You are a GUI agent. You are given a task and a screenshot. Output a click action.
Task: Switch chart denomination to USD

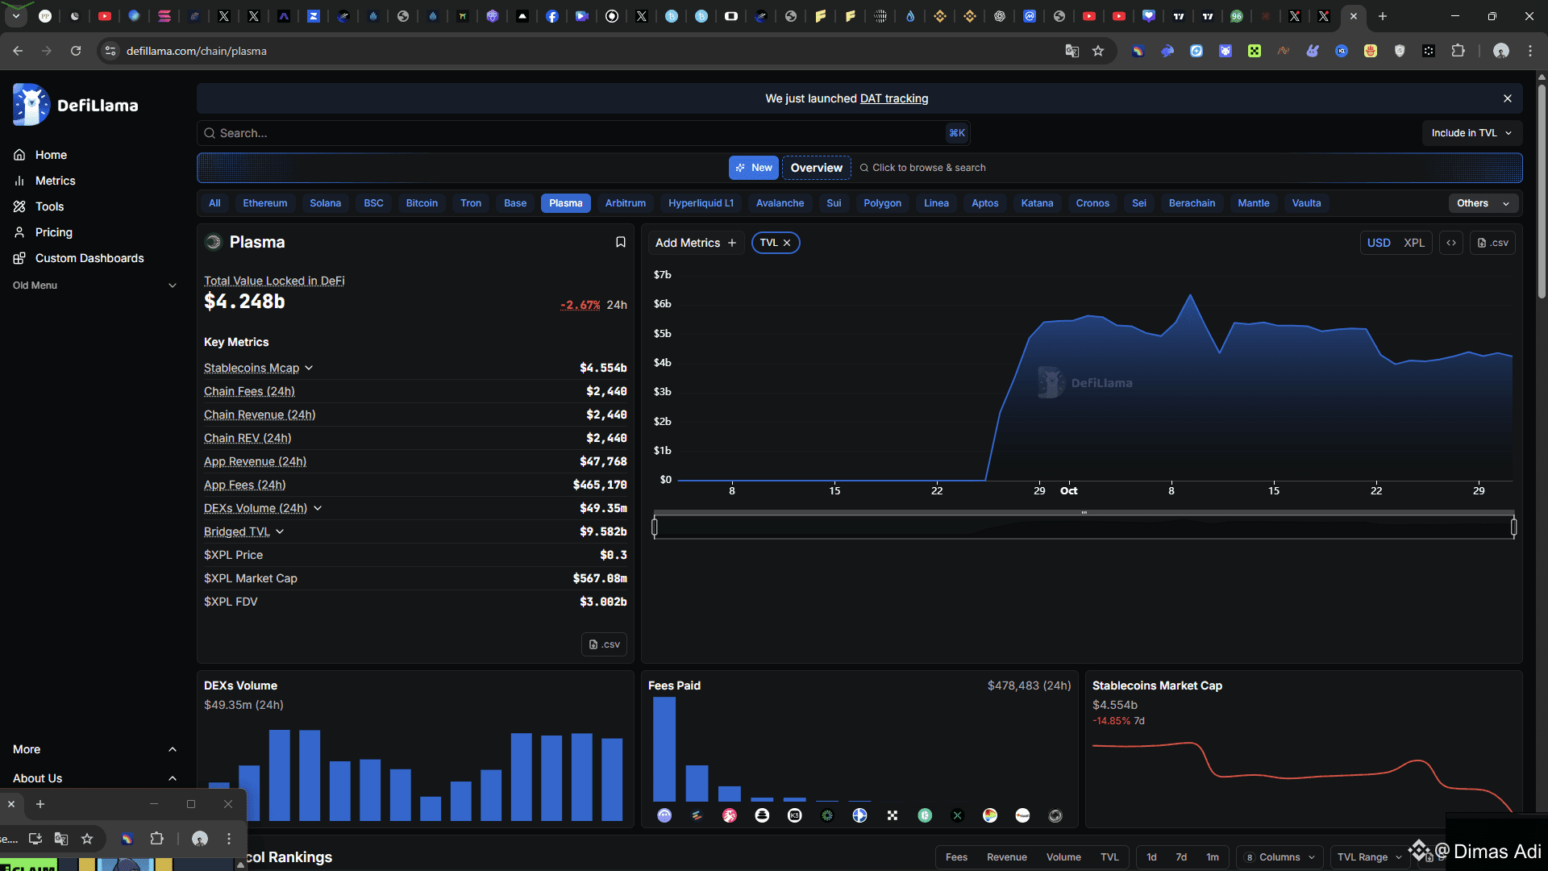tap(1378, 243)
